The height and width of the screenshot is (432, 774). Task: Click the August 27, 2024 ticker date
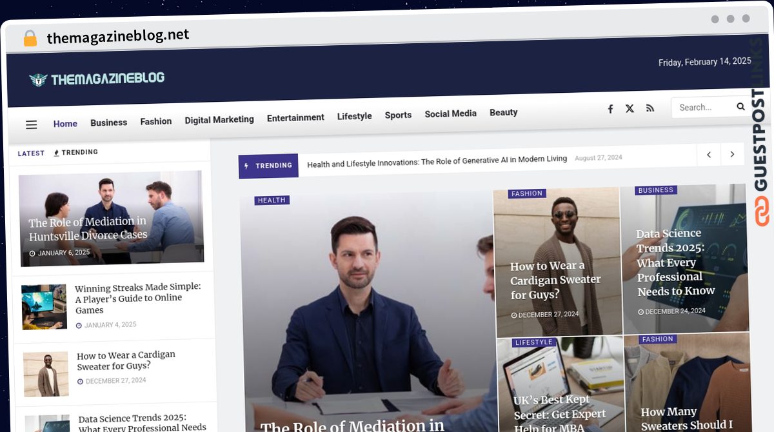599,158
